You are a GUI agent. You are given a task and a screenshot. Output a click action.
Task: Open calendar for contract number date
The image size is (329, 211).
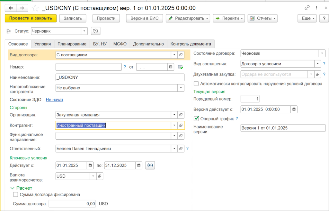click(170, 67)
